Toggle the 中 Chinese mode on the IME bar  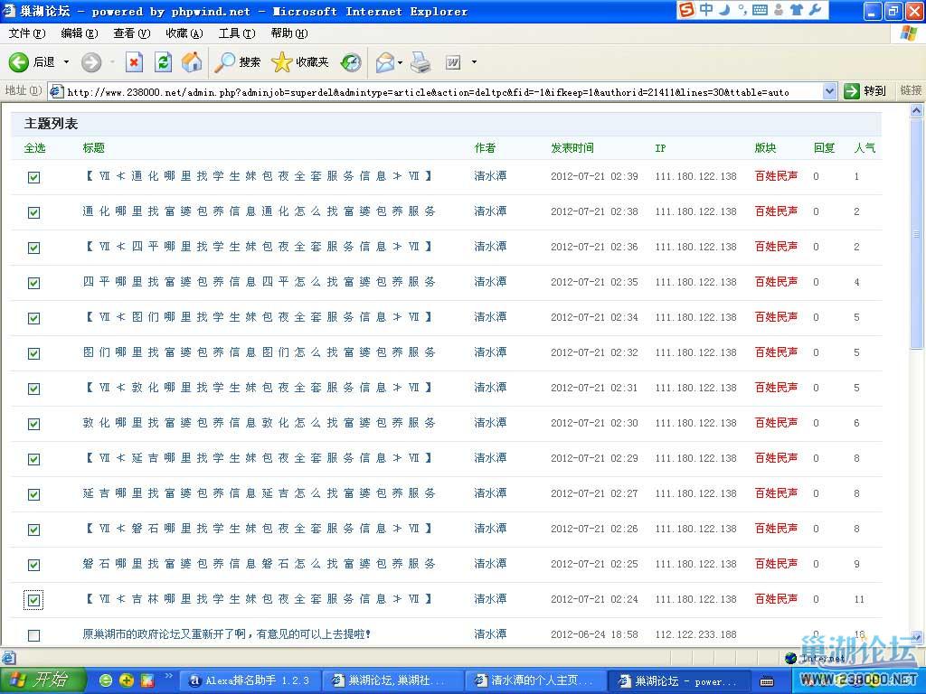pos(706,9)
